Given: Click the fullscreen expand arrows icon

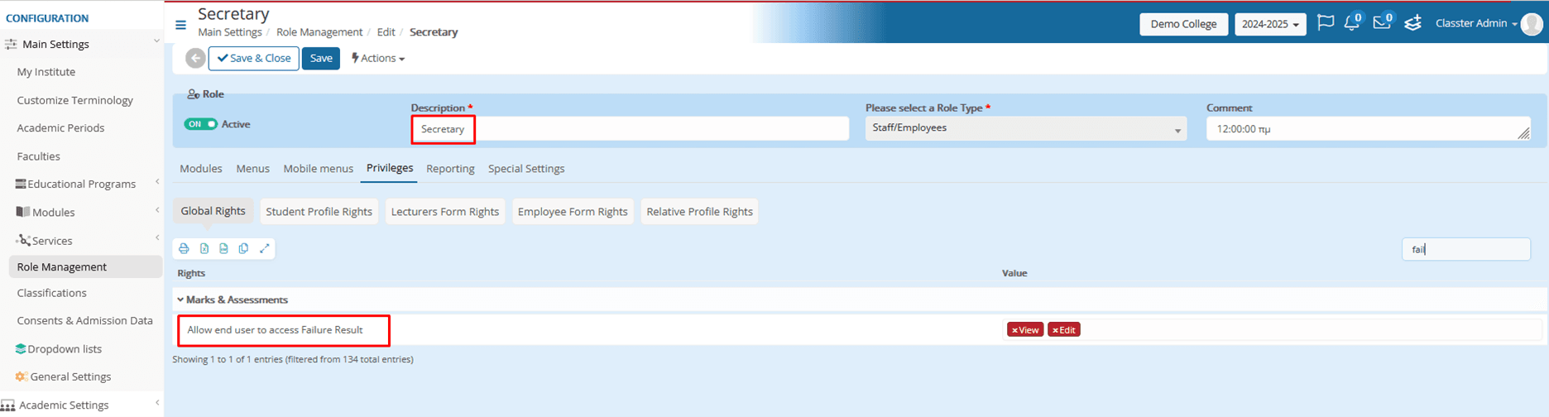Looking at the screenshot, I should click(265, 248).
